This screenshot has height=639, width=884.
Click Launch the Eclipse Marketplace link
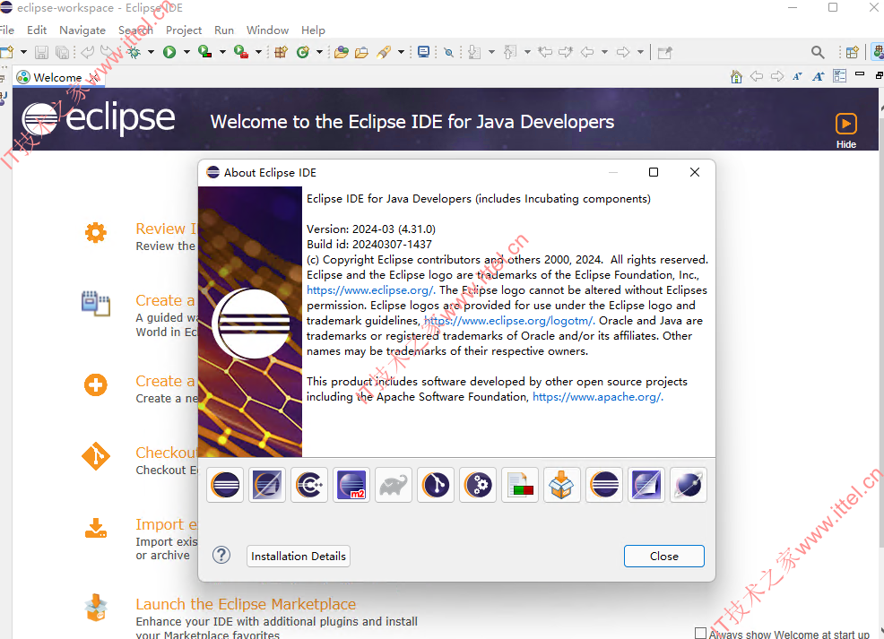(x=246, y=604)
